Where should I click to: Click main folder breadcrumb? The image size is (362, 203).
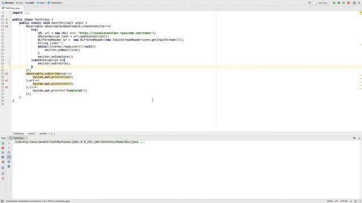coord(30,3)
